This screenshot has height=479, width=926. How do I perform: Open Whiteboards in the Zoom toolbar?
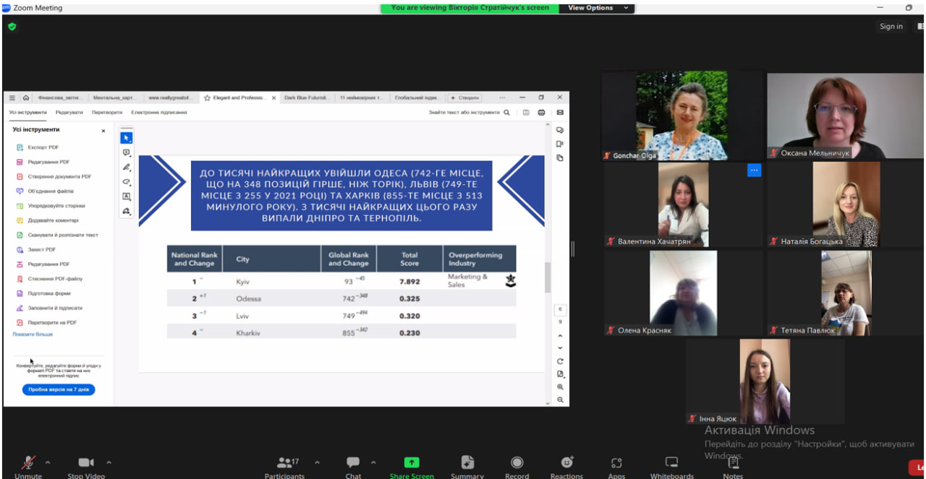pyautogui.click(x=671, y=463)
